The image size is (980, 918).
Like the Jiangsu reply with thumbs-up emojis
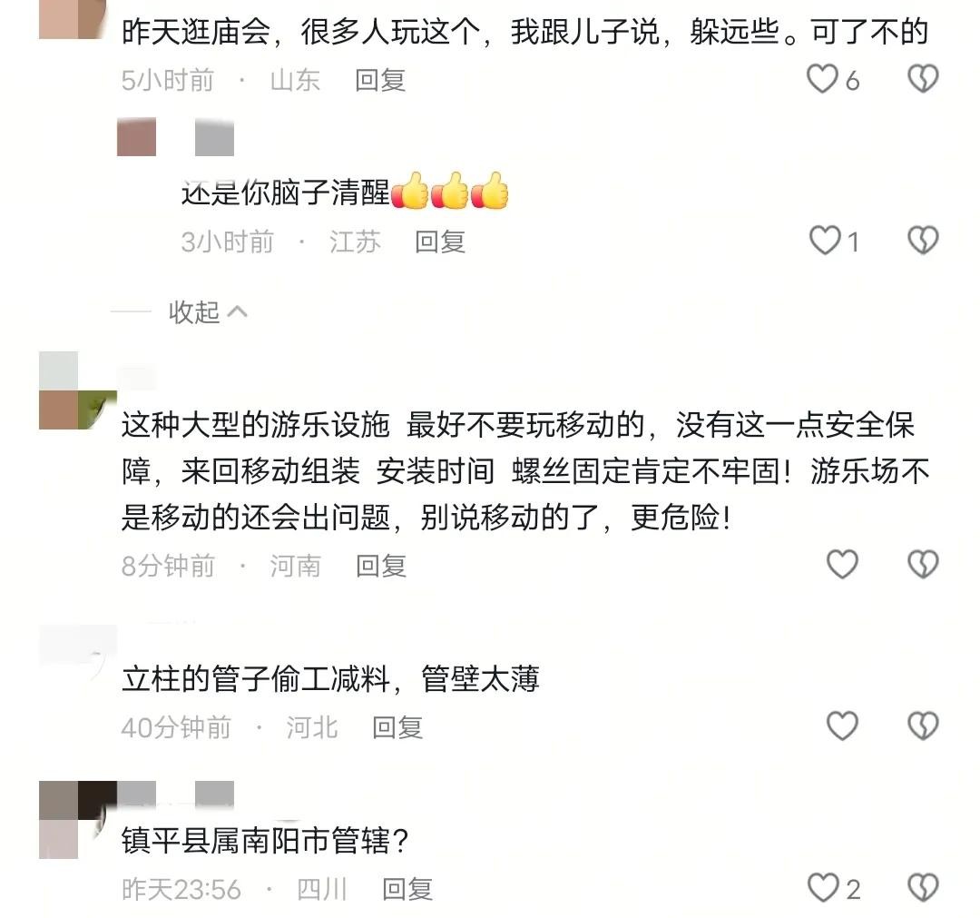click(x=824, y=241)
